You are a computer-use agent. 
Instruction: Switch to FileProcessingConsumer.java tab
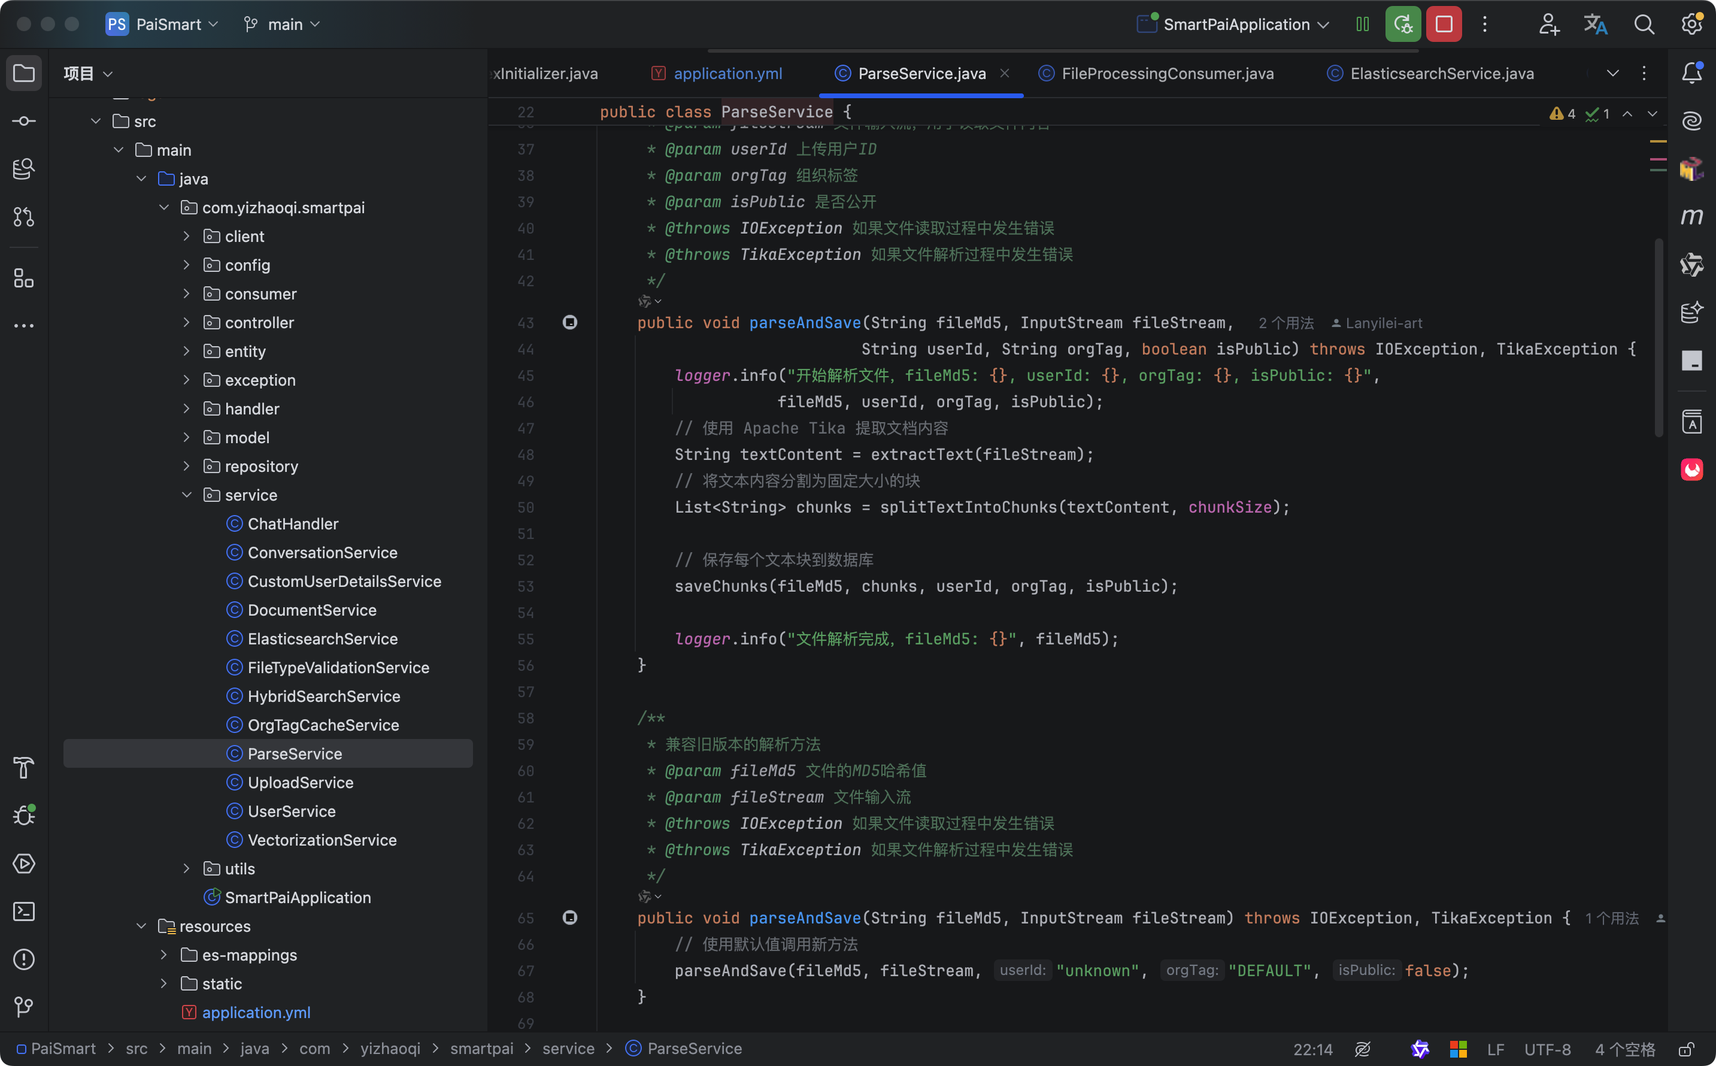(x=1167, y=73)
